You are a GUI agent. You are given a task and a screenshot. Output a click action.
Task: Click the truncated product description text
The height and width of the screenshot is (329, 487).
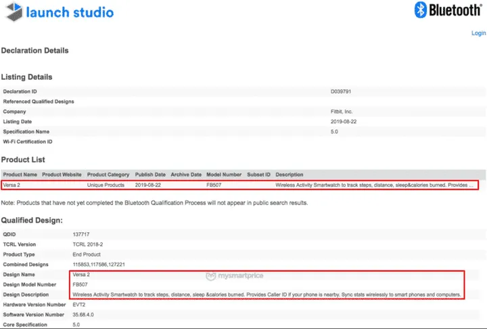(374, 185)
